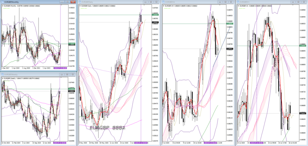The width and height of the screenshot is (308, 146).
Task: Click the green price label on Daily chart
Action: tap(156, 15)
